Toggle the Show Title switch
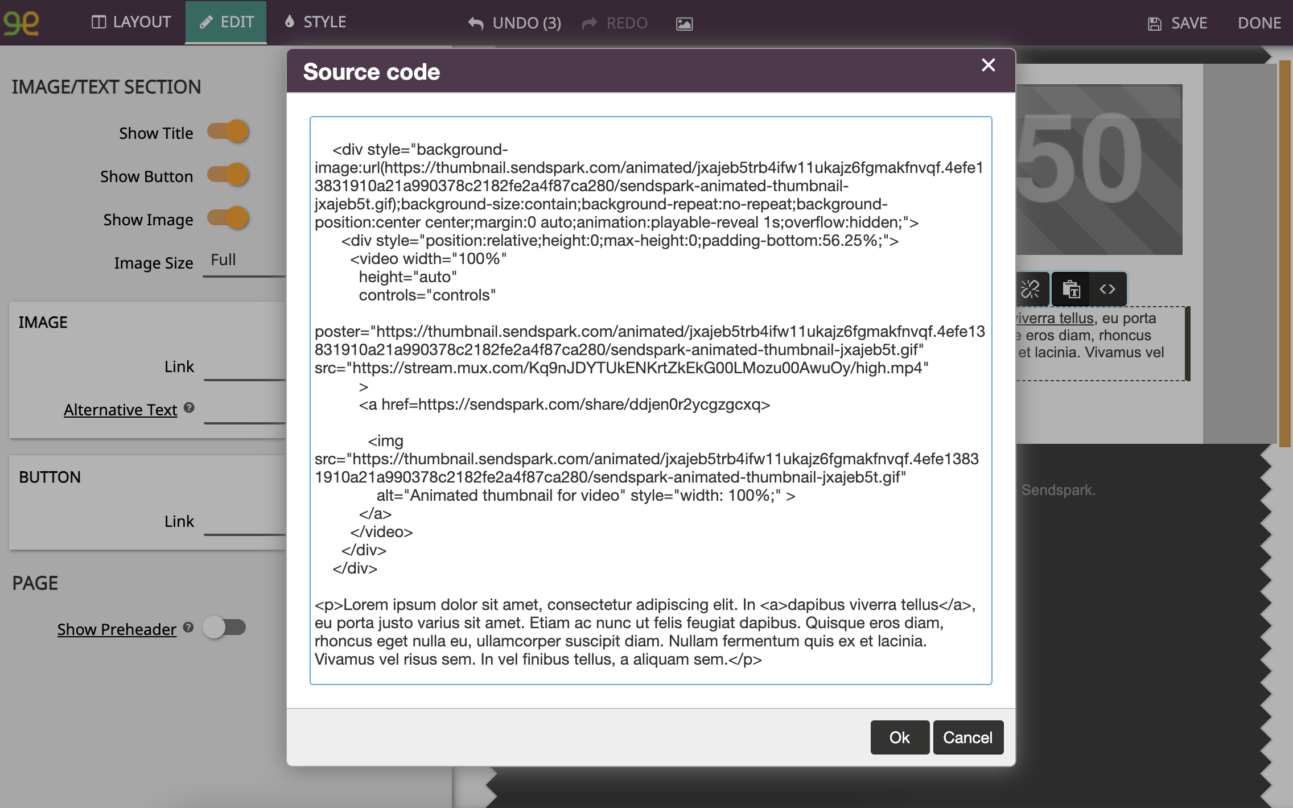The width and height of the screenshot is (1293, 808). tap(228, 132)
